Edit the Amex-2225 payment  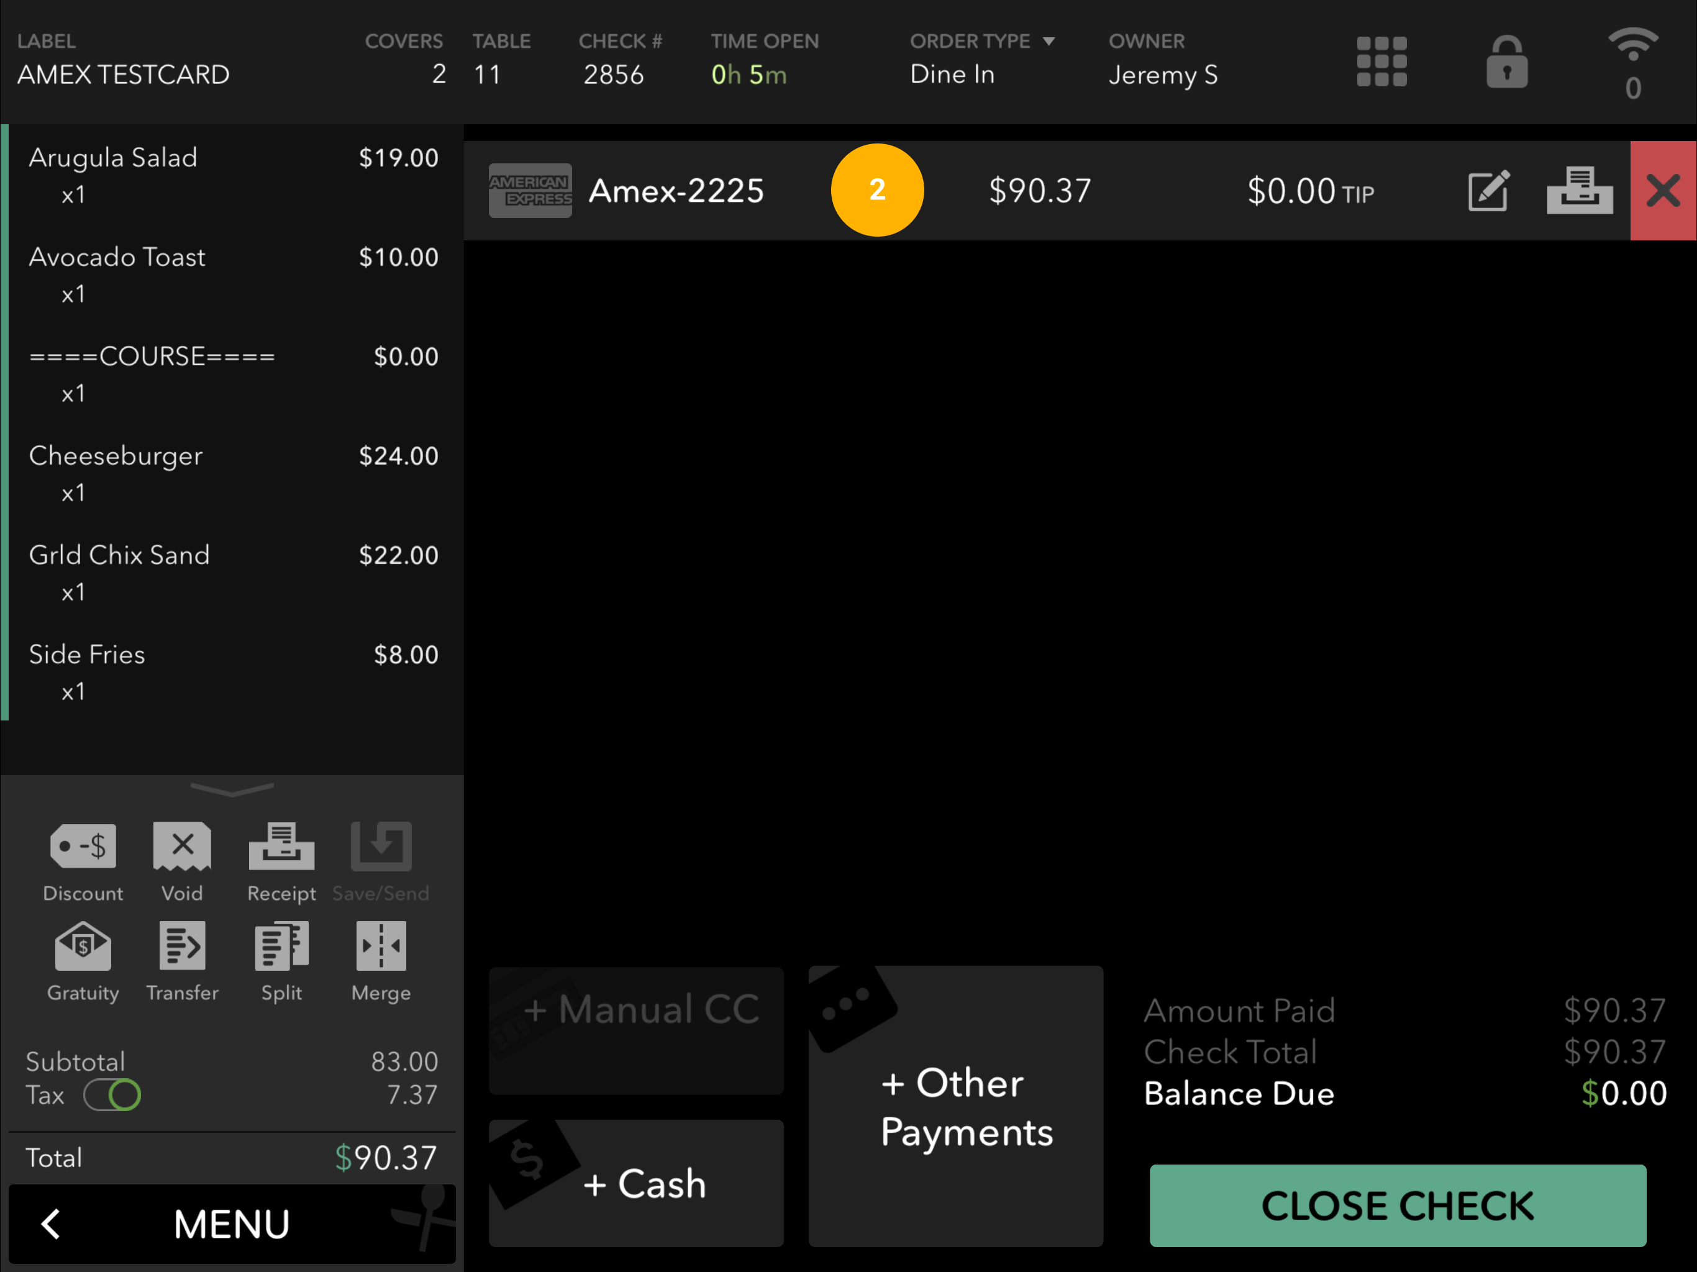click(x=1488, y=190)
